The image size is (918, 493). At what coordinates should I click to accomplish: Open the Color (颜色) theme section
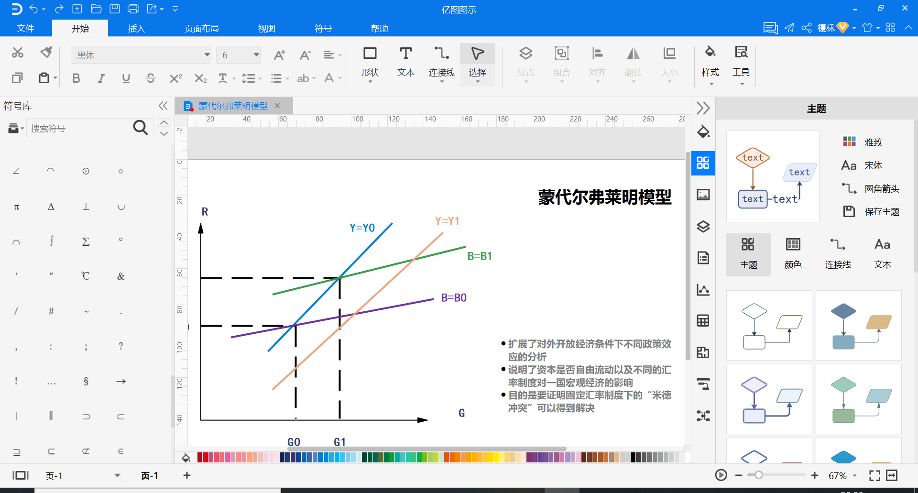pyautogui.click(x=793, y=255)
